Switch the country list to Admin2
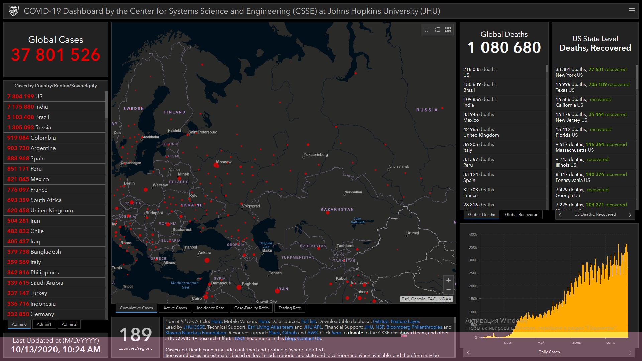 69,324
